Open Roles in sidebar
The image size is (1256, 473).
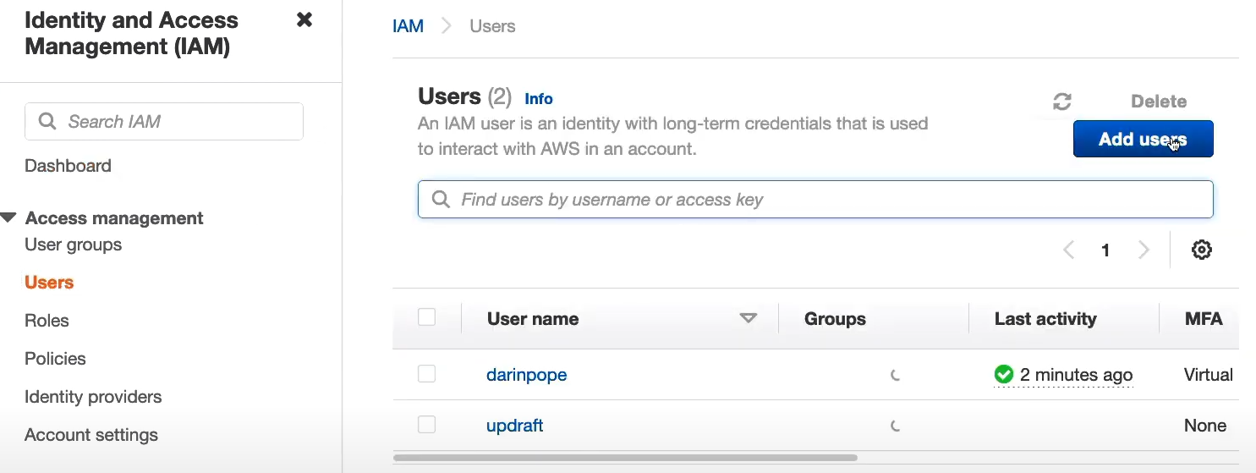(x=47, y=321)
